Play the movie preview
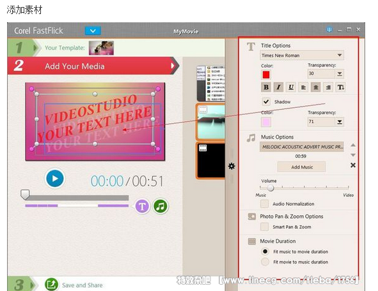Image resolution: width=378 pixels, height=291 pixels. pos(55,179)
